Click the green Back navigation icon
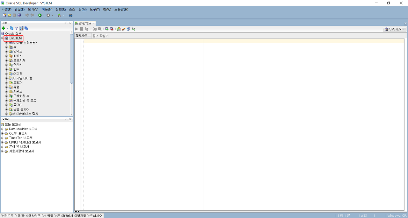The height and width of the screenshot is (218, 408). [40, 15]
